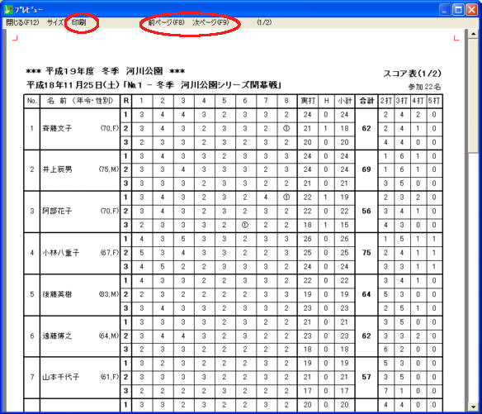This screenshot has width=482, height=414.
Task: Click the 実打 column header
Action: (x=307, y=101)
